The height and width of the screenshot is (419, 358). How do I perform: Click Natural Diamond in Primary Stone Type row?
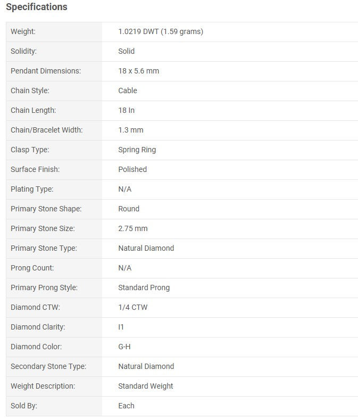[x=146, y=248]
